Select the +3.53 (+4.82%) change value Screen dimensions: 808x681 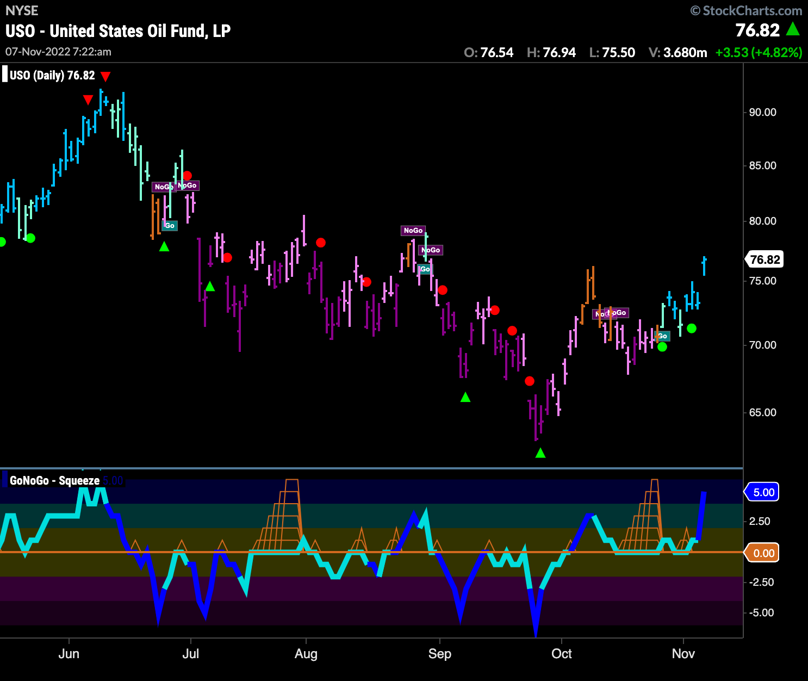(759, 52)
